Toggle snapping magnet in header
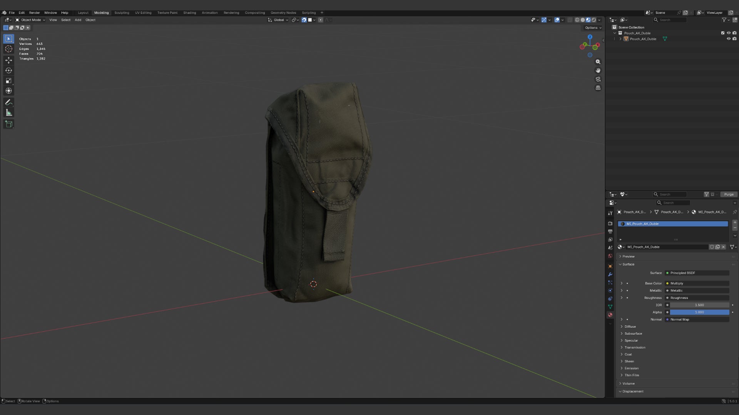739x415 pixels. pyautogui.click(x=304, y=20)
